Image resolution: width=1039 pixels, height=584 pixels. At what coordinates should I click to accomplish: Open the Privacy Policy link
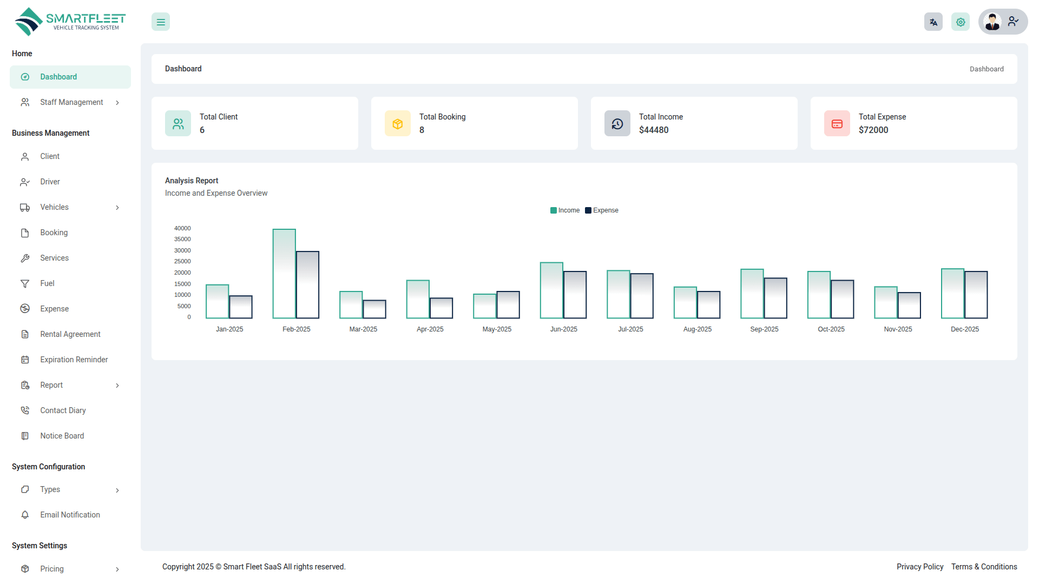[919, 567]
